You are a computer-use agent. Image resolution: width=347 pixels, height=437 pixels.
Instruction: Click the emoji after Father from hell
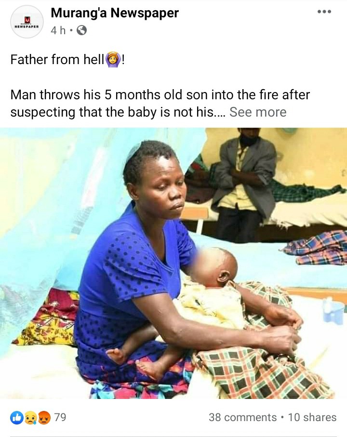(x=113, y=59)
